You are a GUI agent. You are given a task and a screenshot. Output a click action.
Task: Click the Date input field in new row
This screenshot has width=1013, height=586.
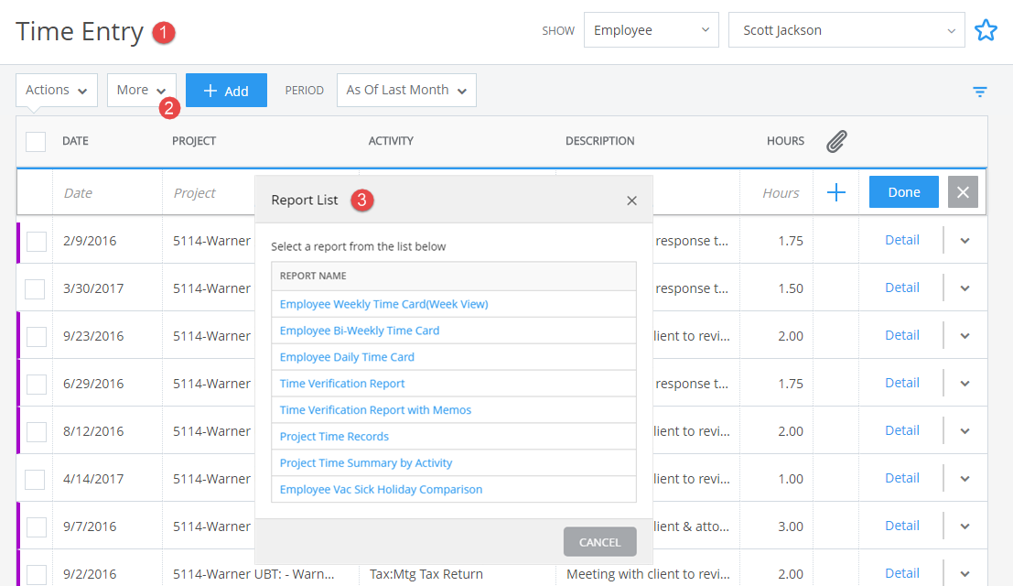point(107,192)
